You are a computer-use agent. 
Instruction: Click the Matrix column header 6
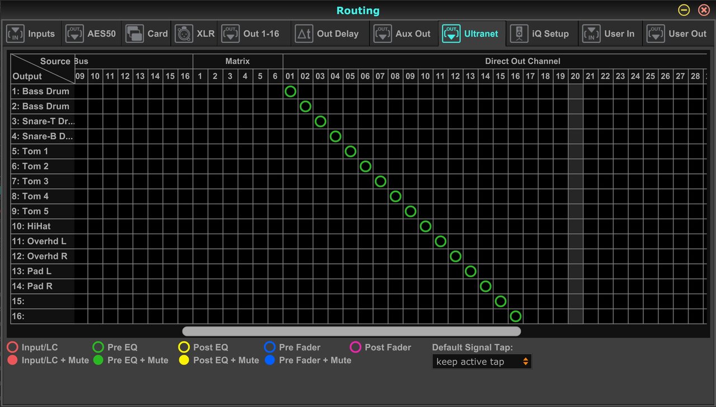click(x=275, y=77)
